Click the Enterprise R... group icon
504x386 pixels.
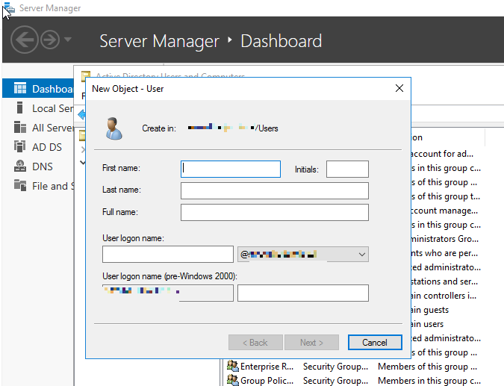click(233, 366)
